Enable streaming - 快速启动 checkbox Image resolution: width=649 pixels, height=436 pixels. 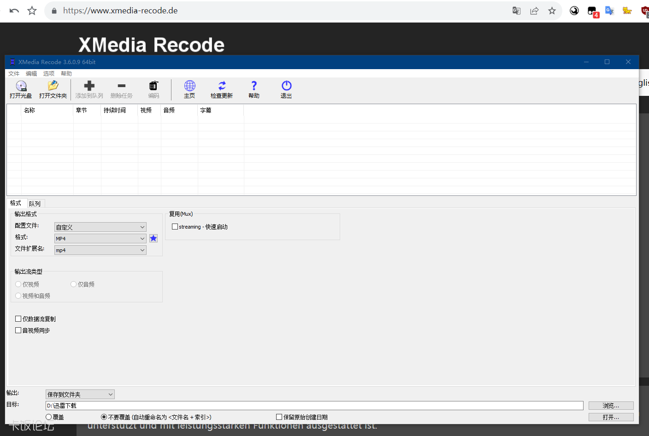tap(175, 227)
